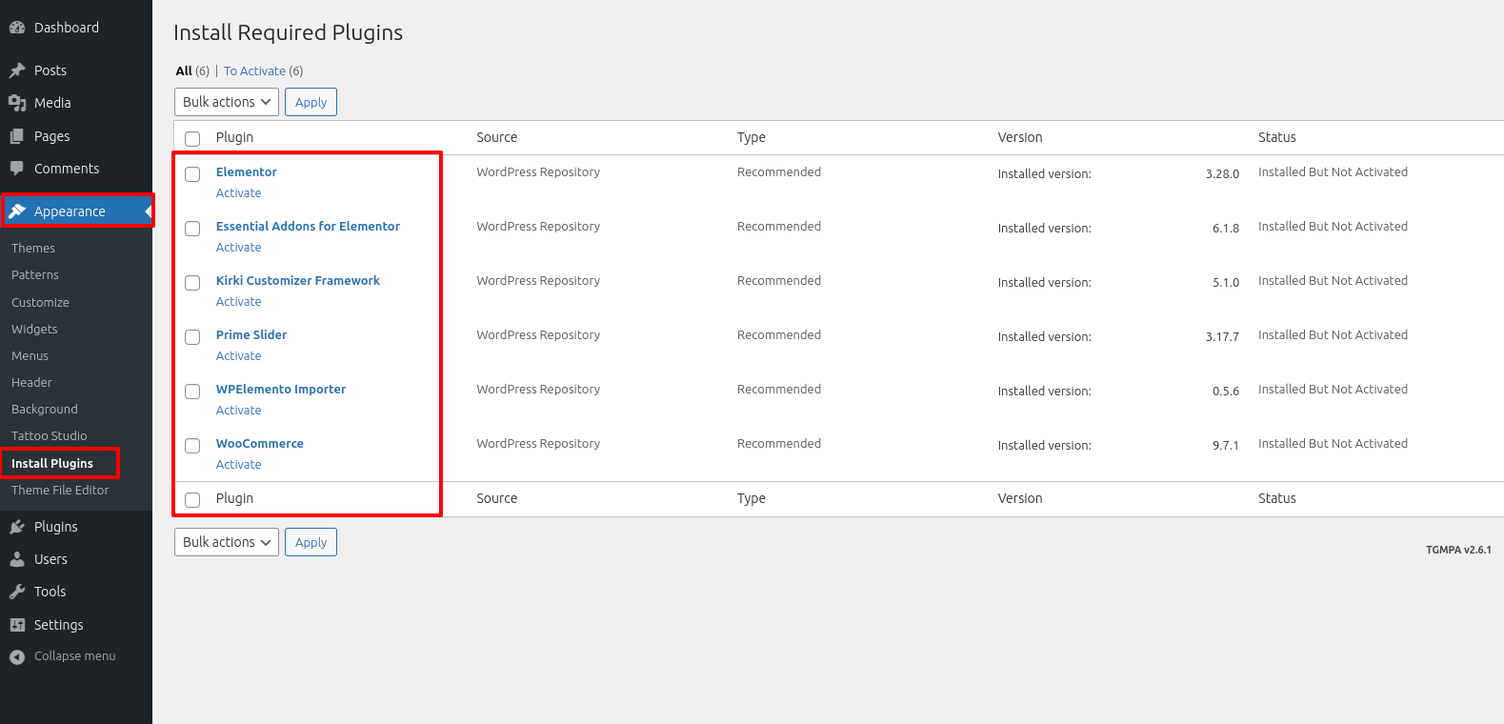The height and width of the screenshot is (724, 1504).
Task: Open the Background submenu item
Action: click(x=45, y=409)
